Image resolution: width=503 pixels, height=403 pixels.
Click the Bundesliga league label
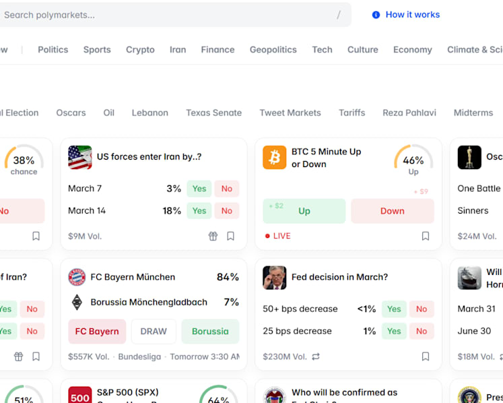(139, 356)
